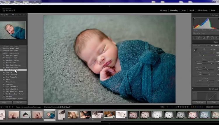219x125 pixels.
Task: Click preset icon beside Pink Pastel
Action: click(x=4, y=84)
